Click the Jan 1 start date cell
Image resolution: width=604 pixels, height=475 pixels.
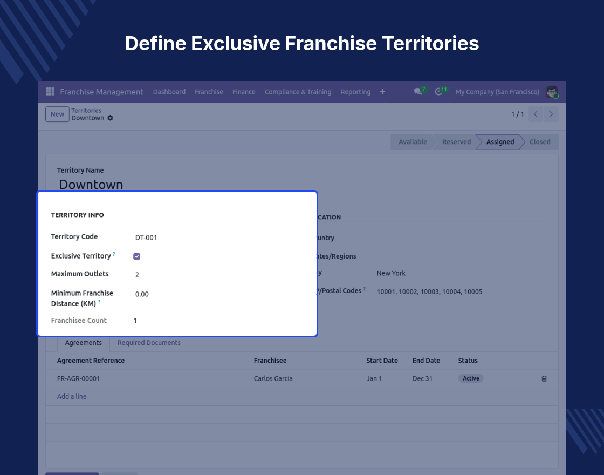[x=374, y=378]
